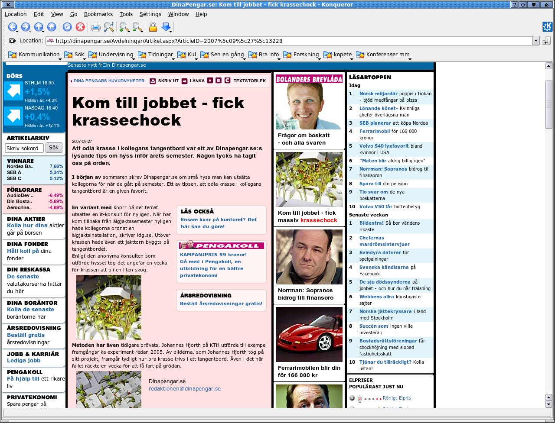Reload the current page
Screen dimensions: 555x423
[67, 27]
